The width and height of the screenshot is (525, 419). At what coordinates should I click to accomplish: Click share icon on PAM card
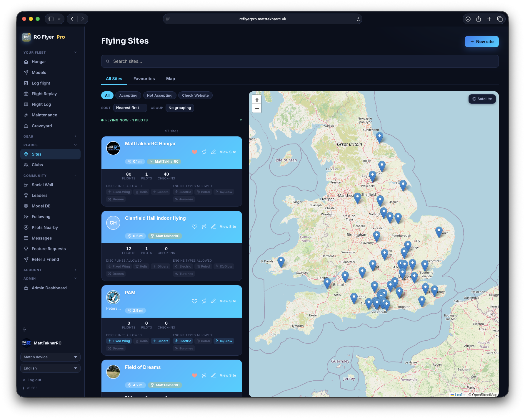coord(204,301)
